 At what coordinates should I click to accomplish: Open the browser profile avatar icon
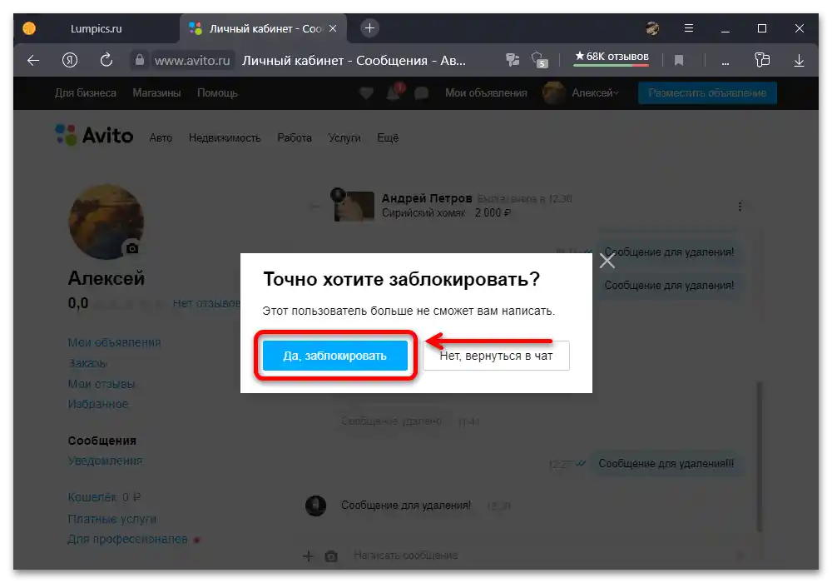[652, 28]
